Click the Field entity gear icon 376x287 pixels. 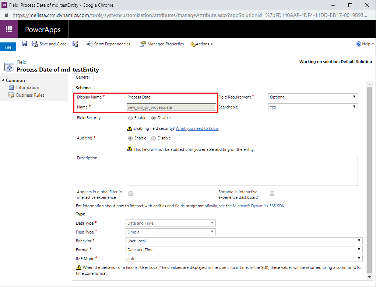point(9,67)
